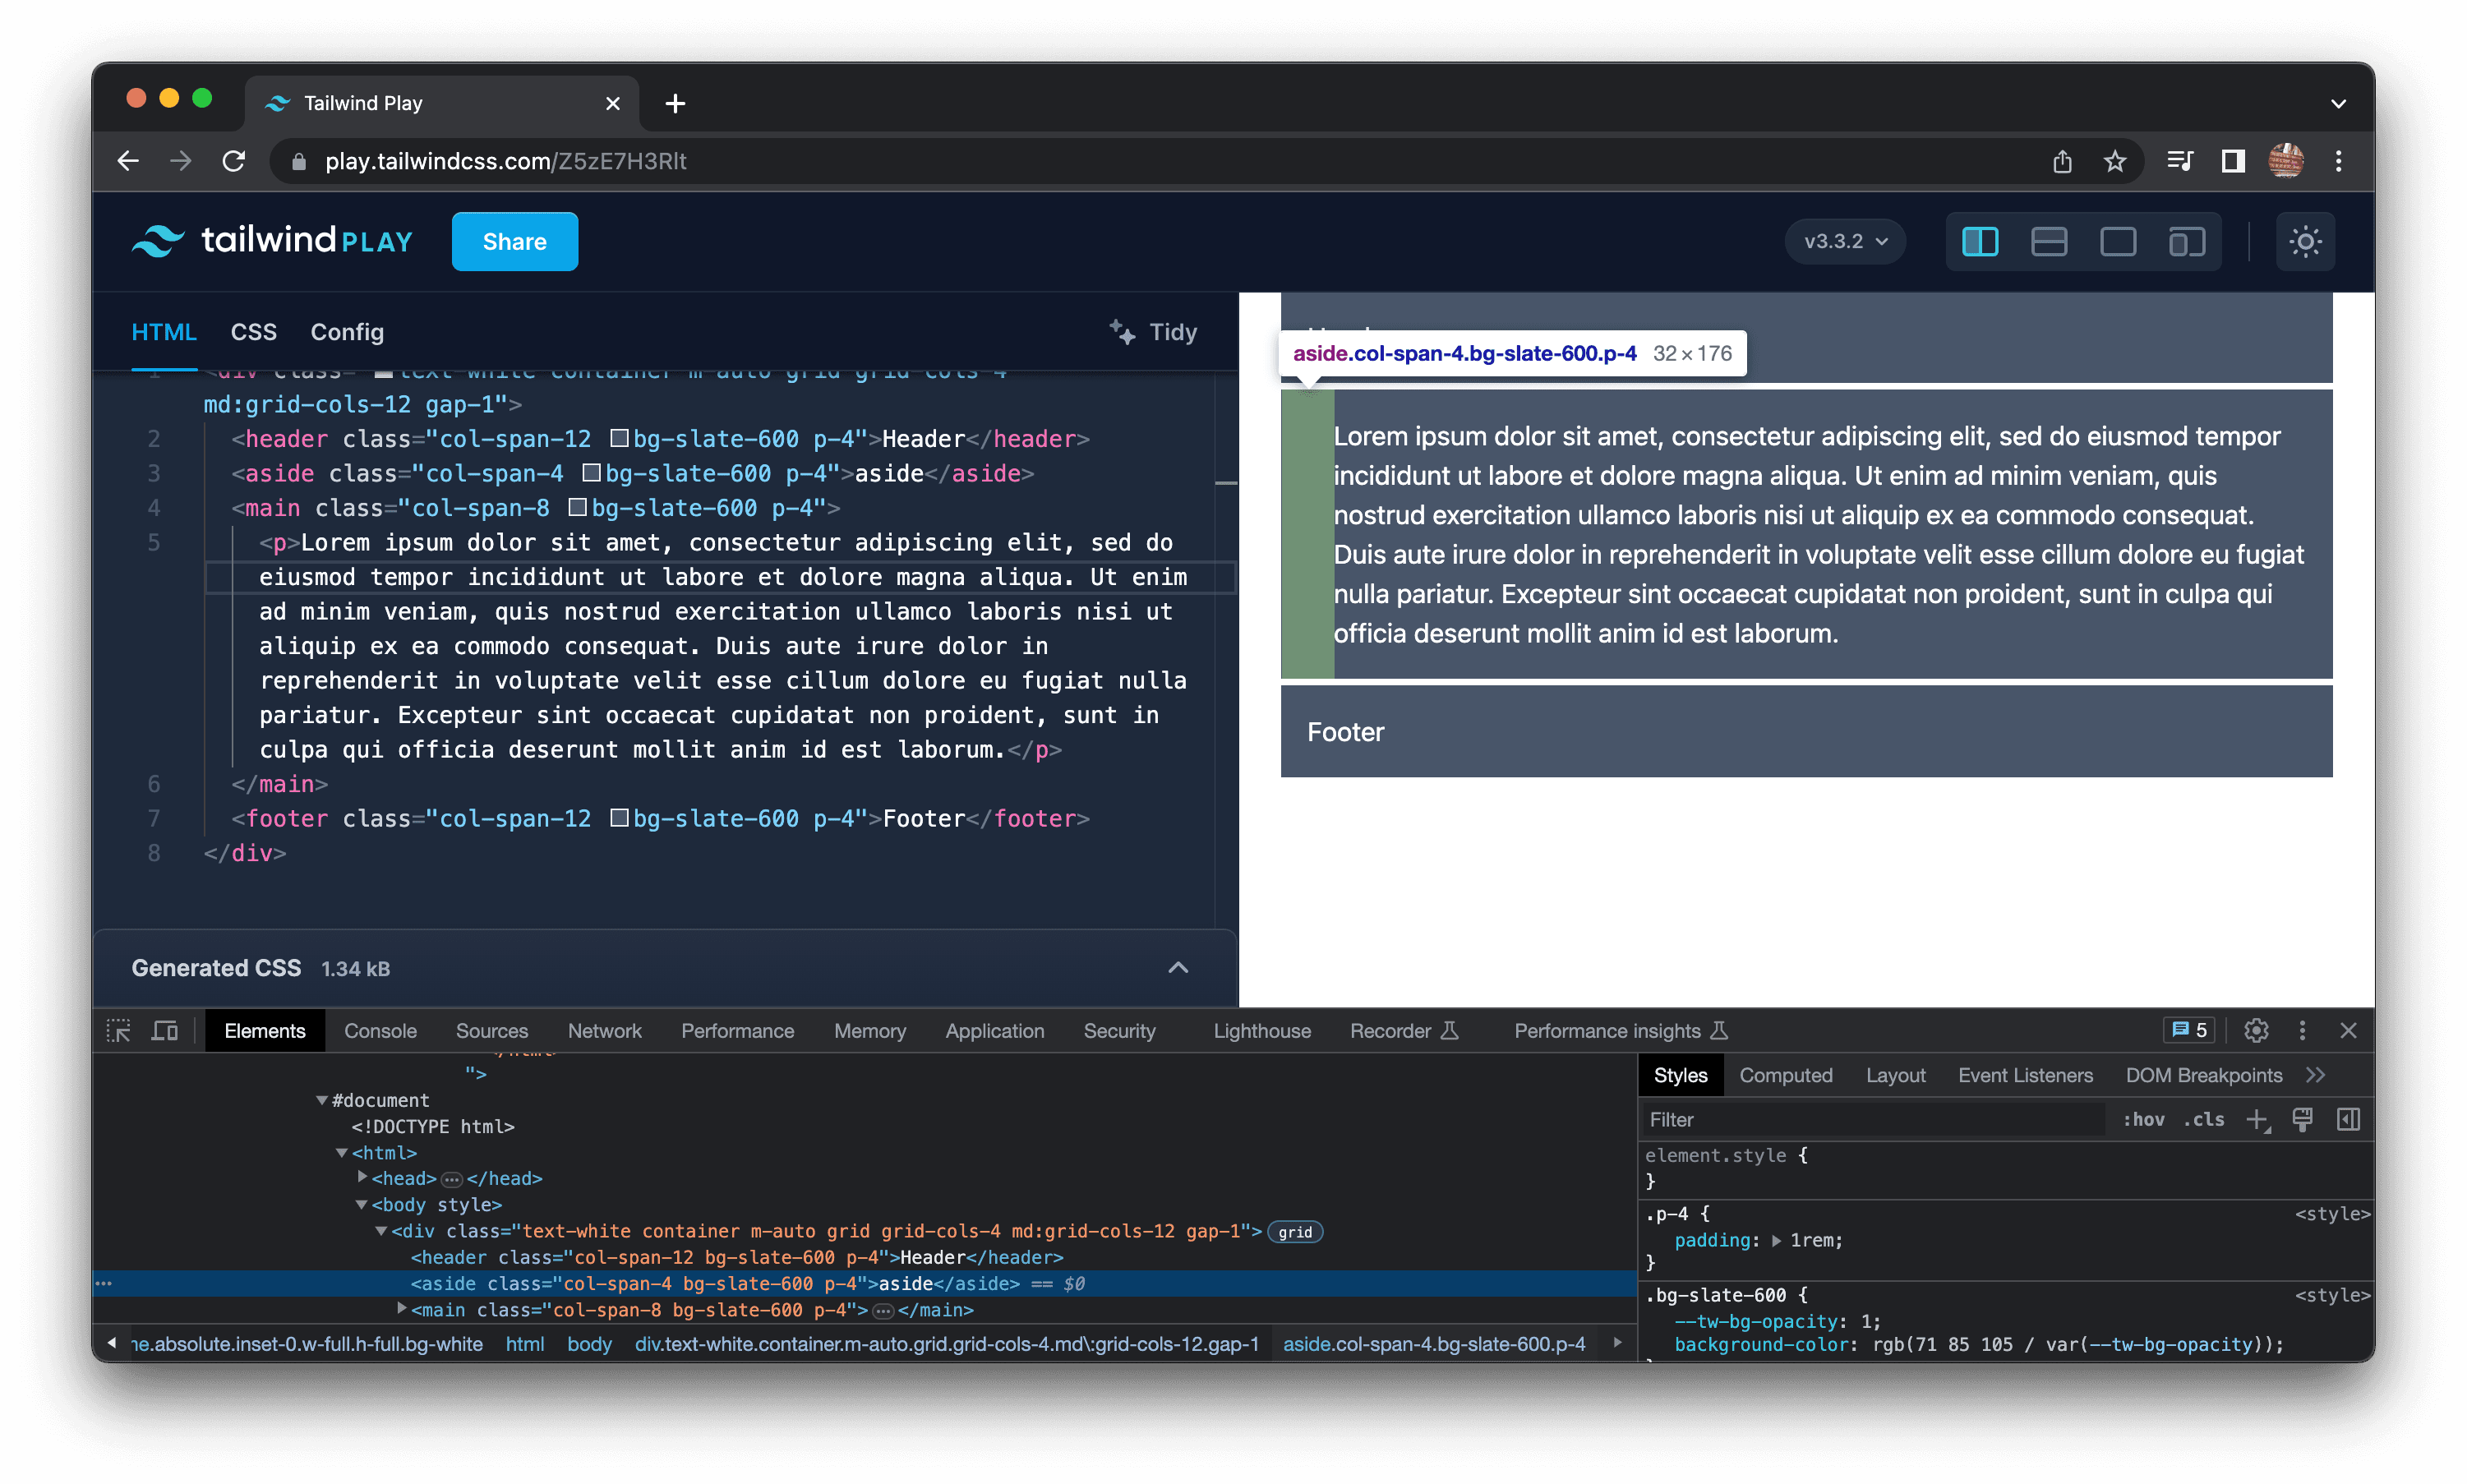Collapse the #document tree node
Screen dimensions: 2467x1484
(x=322, y=1100)
